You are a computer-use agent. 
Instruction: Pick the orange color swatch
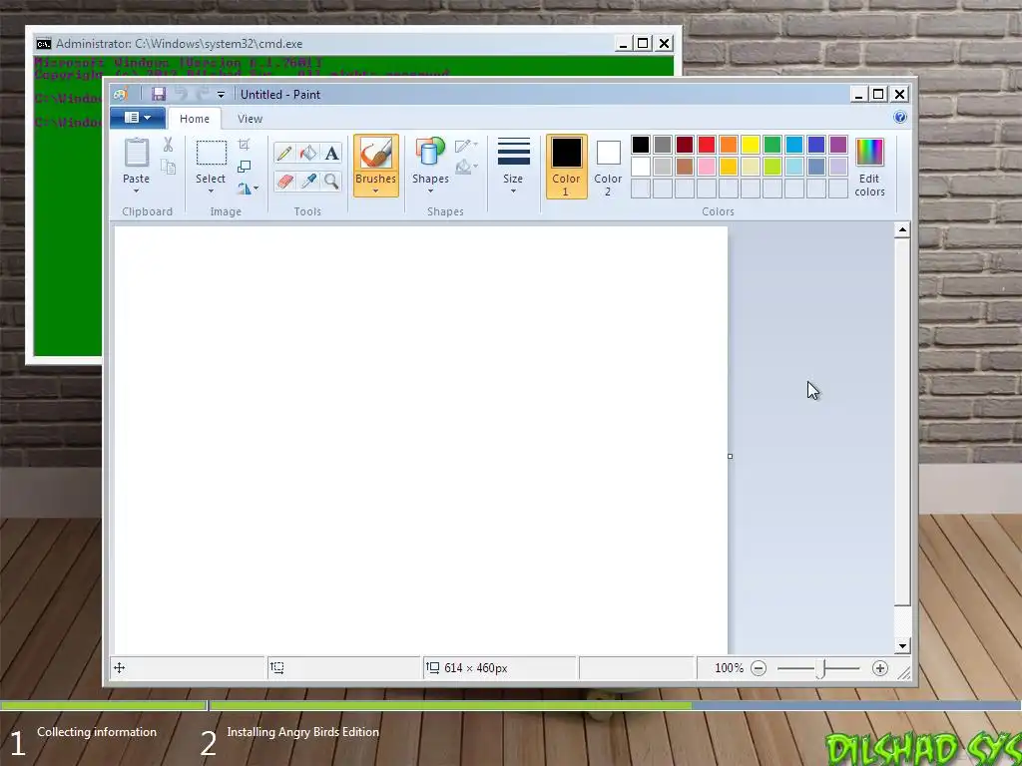tap(729, 145)
